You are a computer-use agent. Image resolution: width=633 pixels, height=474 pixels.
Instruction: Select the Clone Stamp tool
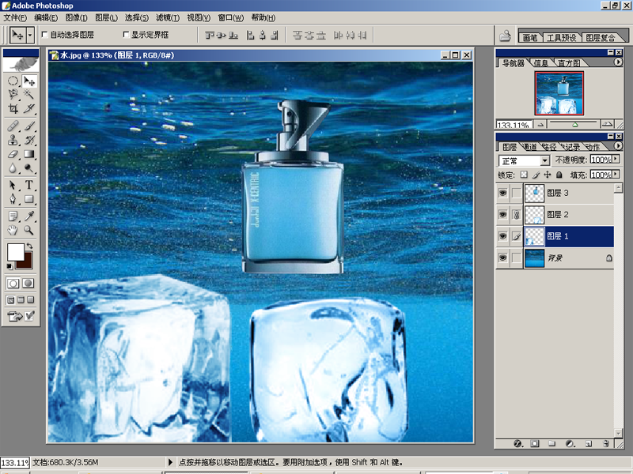pyautogui.click(x=13, y=140)
